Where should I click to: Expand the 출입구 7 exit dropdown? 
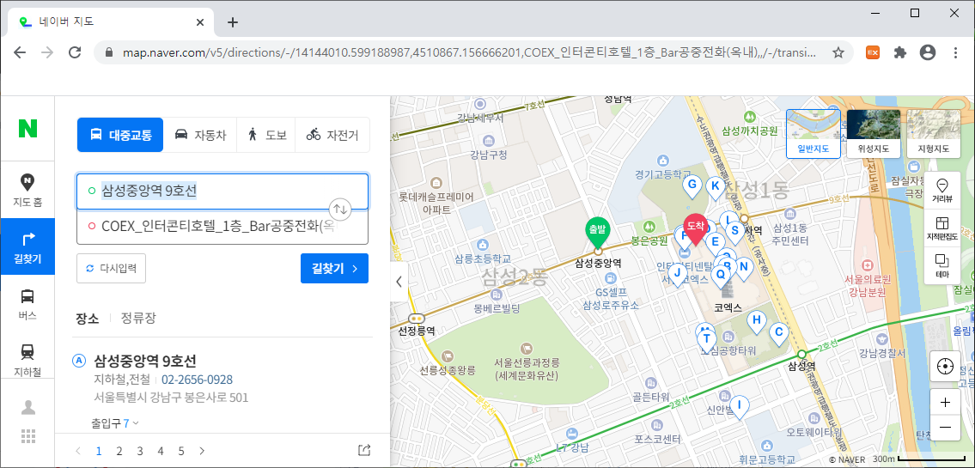click(115, 423)
